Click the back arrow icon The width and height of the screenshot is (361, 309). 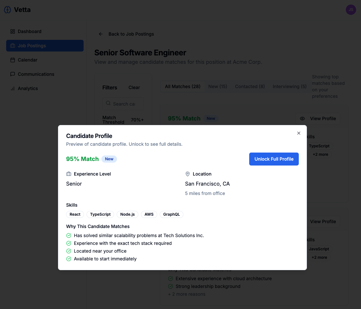coord(101,34)
